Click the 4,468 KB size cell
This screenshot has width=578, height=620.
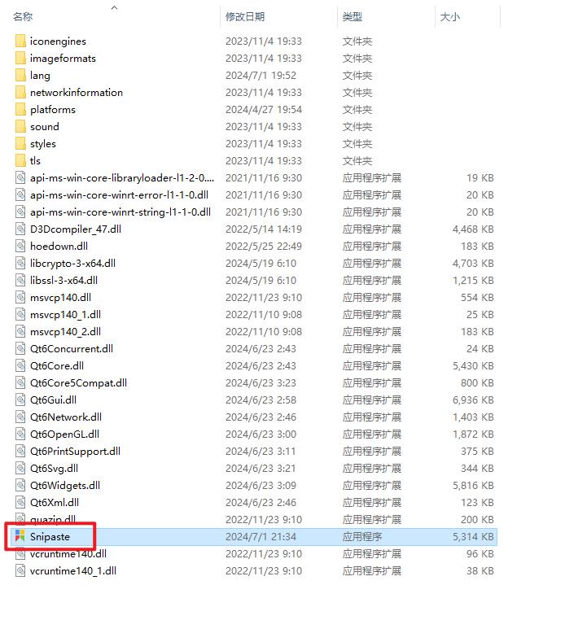473,229
